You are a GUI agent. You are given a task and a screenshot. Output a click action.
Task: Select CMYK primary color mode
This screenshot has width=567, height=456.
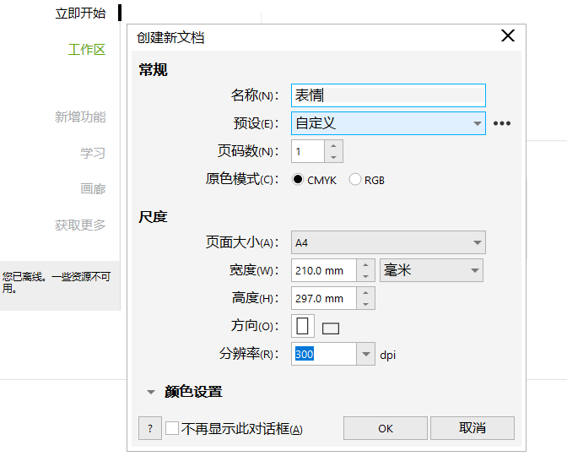(x=298, y=180)
